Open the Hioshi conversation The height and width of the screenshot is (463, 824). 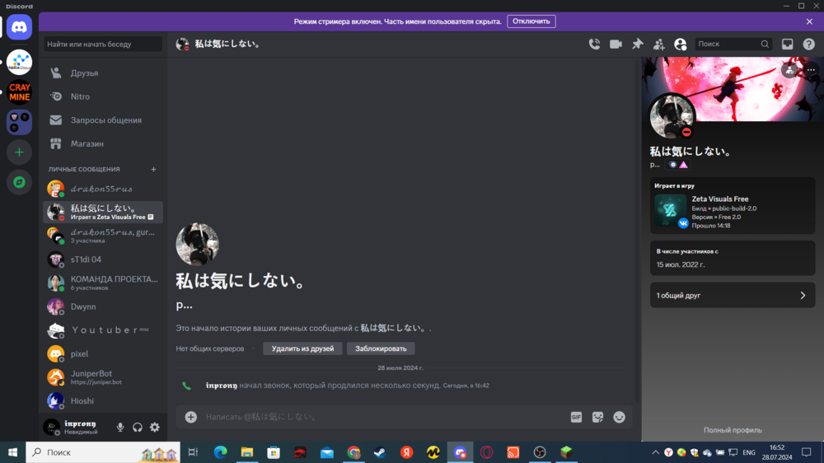tap(103, 401)
